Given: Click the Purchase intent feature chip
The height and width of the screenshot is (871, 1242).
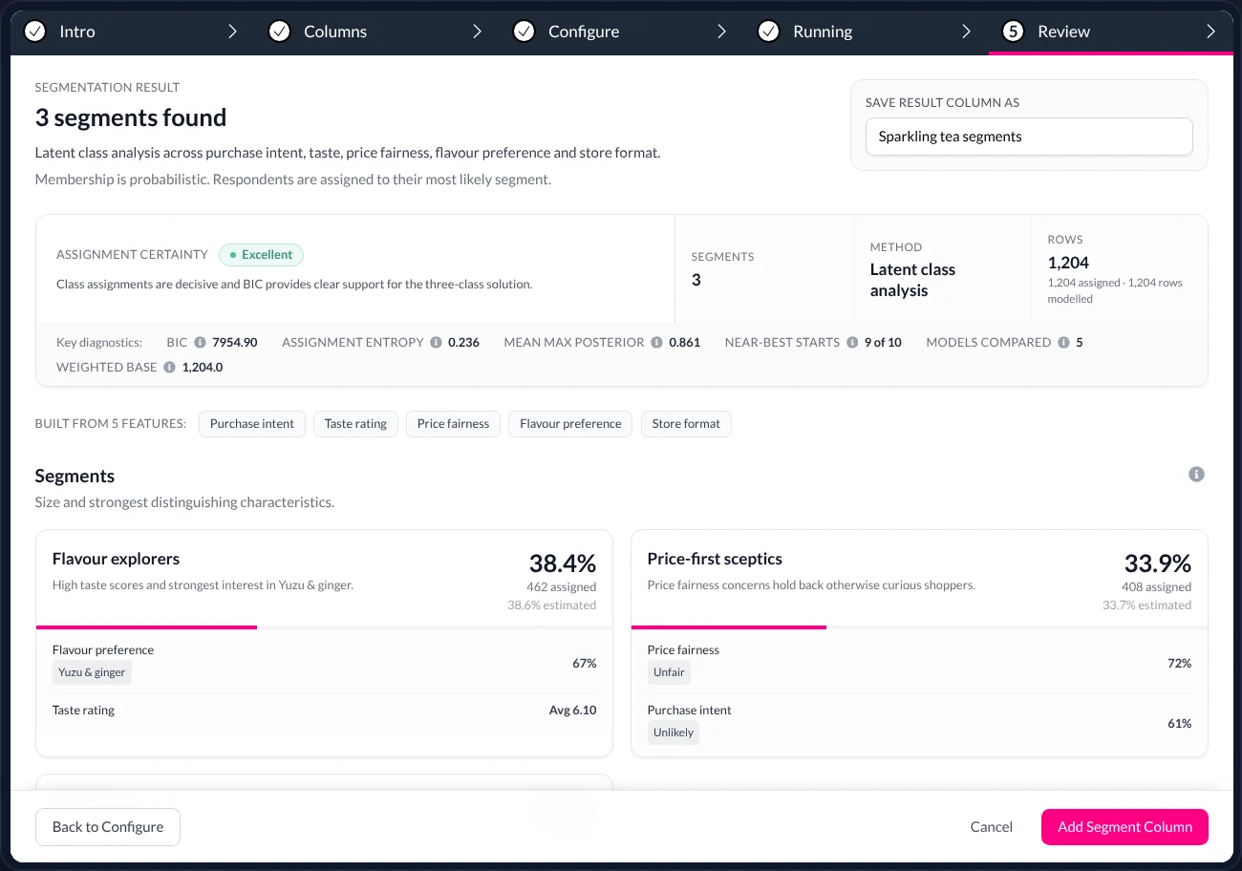Looking at the screenshot, I should (x=252, y=424).
